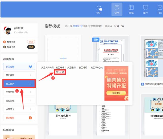Screen dimensions: 163x139
Task: Expand chevron beside 办公文档
Action: pyautogui.click(x=31, y=101)
